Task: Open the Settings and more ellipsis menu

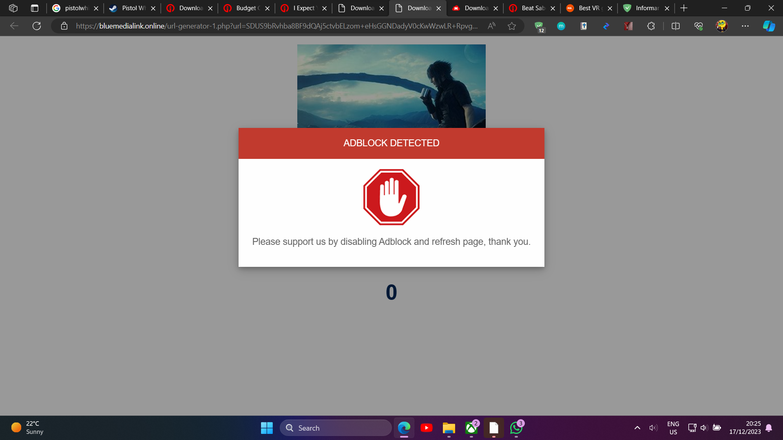Action: (x=746, y=26)
